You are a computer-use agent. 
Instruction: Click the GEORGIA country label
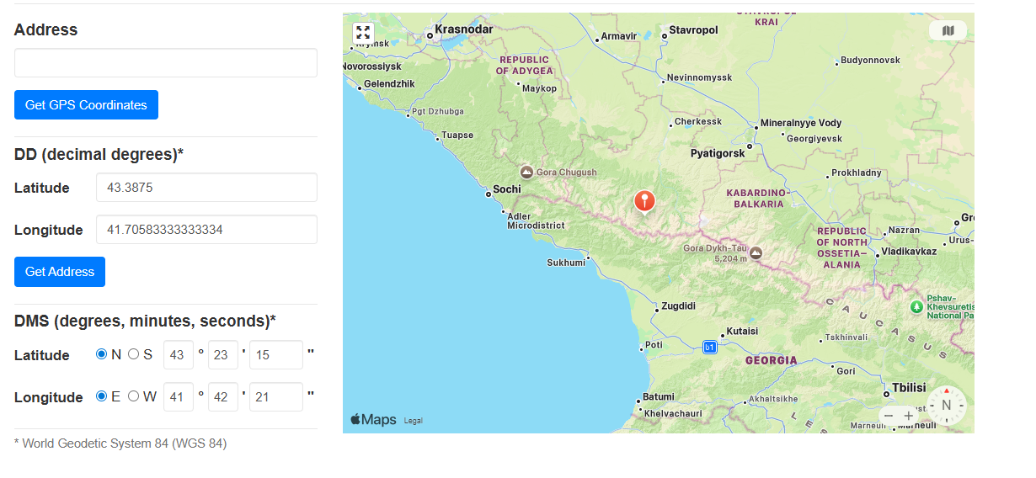[x=771, y=360]
